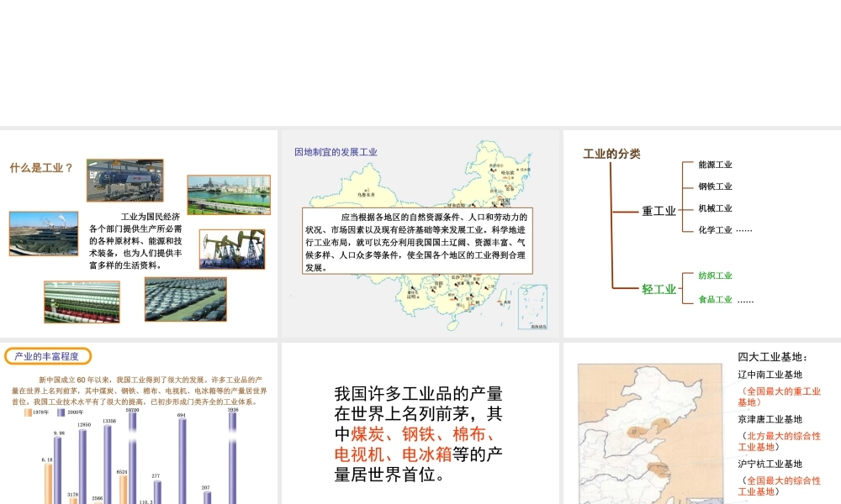This screenshot has width=841, height=504.
Task: Click the red note 北方最大的综合性工业基地
Action: [x=780, y=441]
